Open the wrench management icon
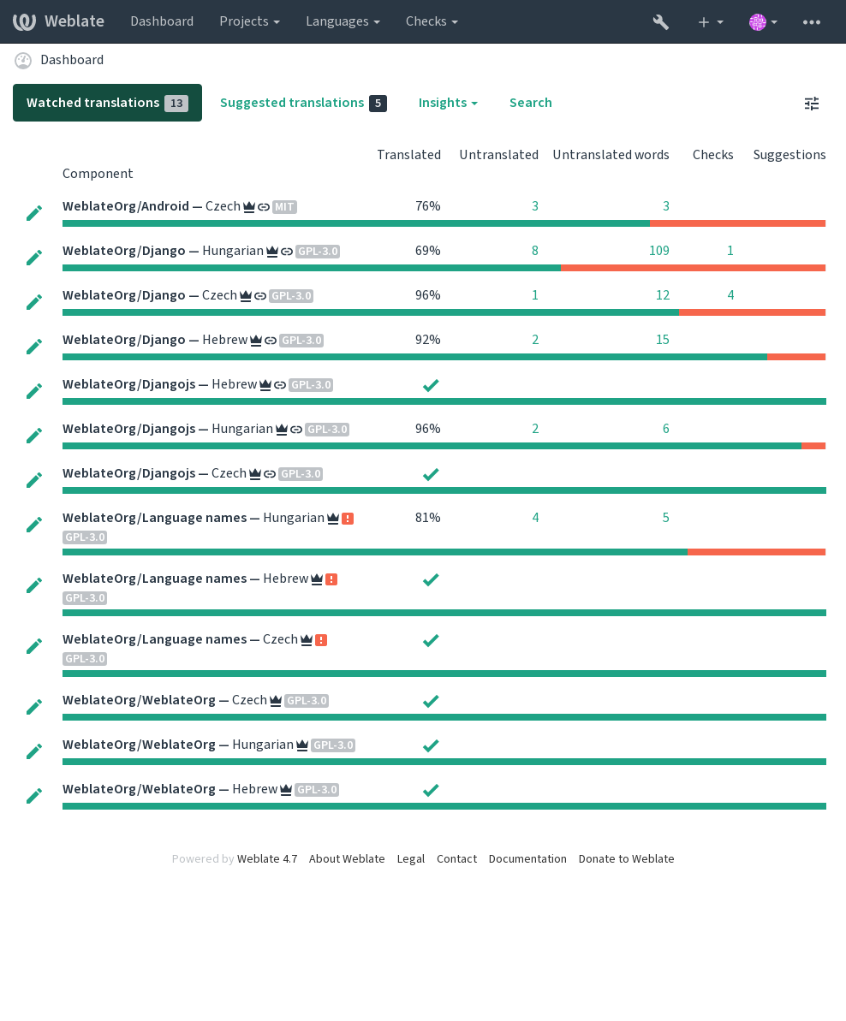The height and width of the screenshot is (1021, 846). (660, 22)
